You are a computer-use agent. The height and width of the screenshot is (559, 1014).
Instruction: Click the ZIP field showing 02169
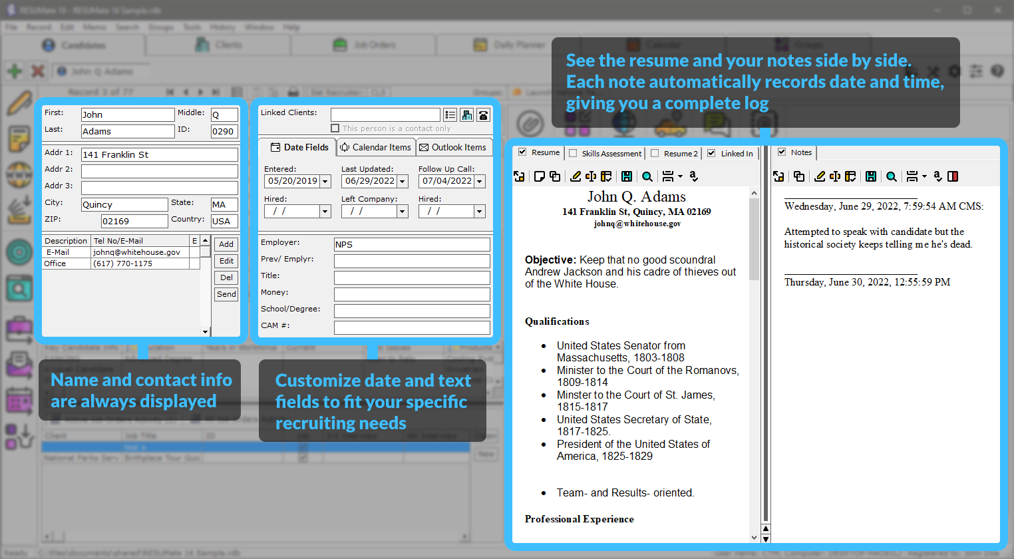pos(134,221)
